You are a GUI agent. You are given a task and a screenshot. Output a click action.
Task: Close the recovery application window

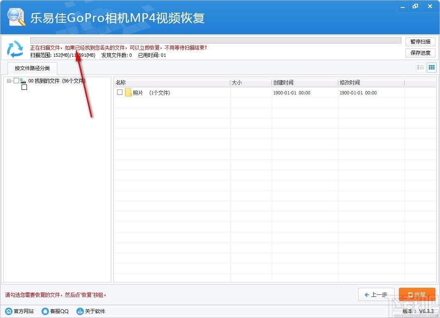430,6
